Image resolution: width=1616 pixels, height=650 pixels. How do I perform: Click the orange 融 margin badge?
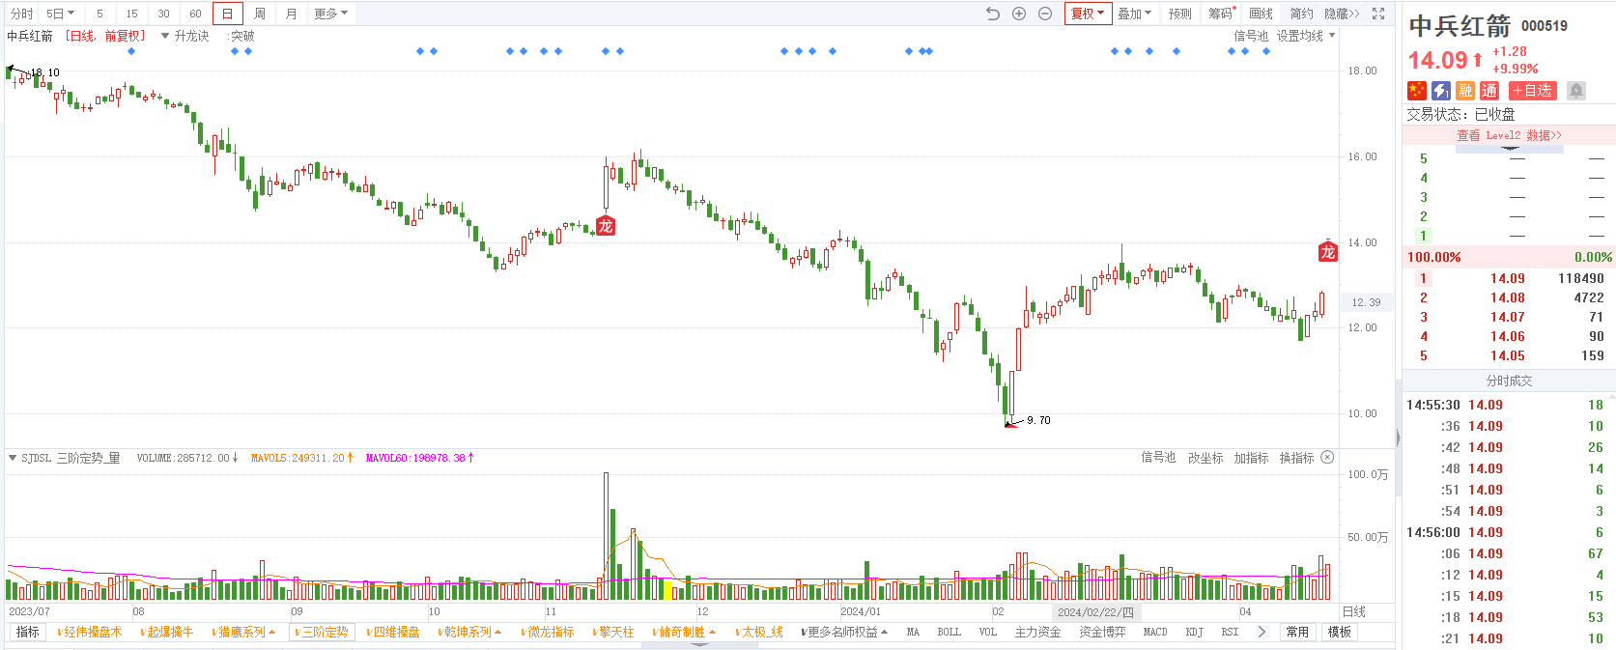[x=1465, y=91]
